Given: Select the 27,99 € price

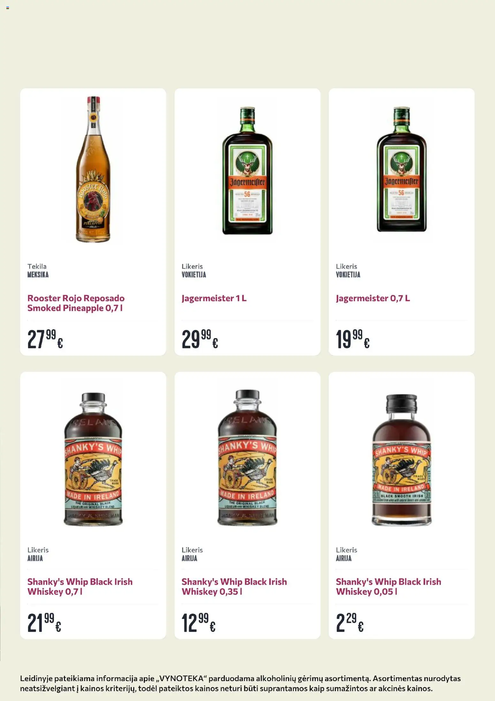Looking at the screenshot, I should coord(45,339).
